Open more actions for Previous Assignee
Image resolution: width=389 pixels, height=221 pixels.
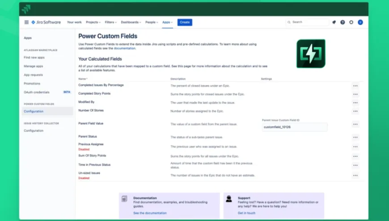[355, 147]
